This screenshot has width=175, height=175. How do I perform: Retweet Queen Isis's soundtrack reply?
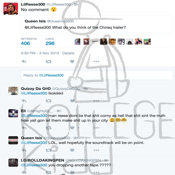[49, 150]
